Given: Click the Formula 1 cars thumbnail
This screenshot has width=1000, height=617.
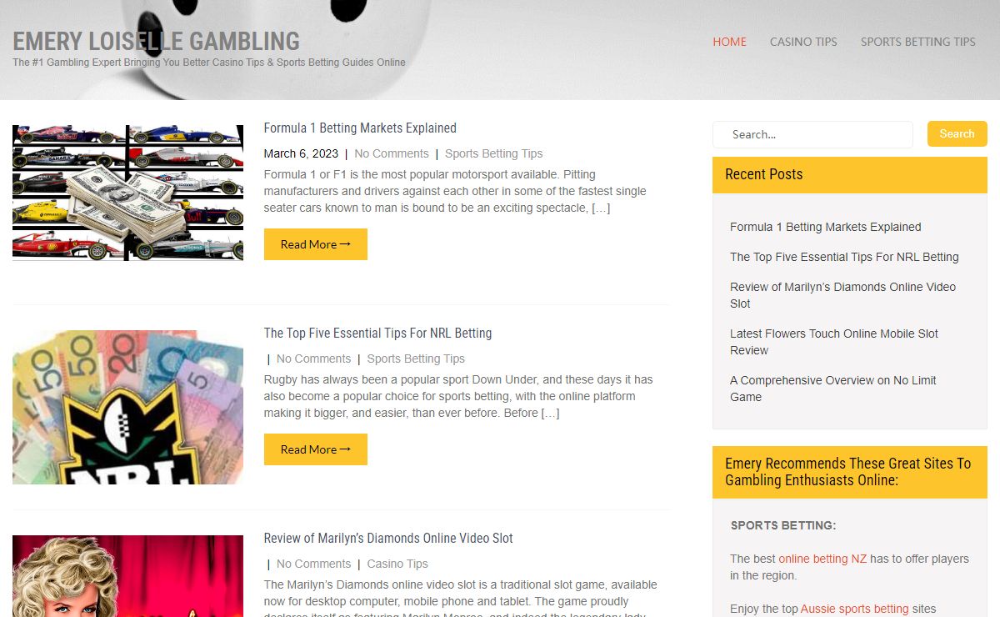Looking at the screenshot, I should pyautogui.click(x=127, y=193).
